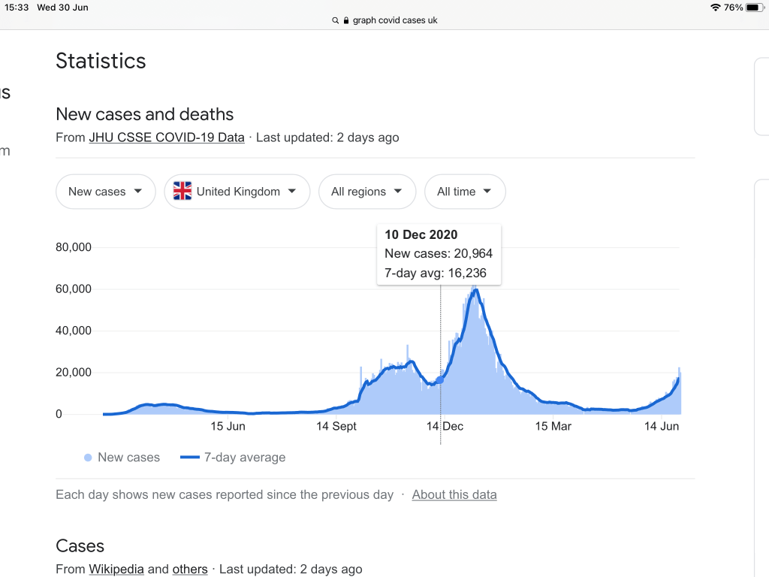Tap the address bar search text
This screenshot has height=577, width=769.
[396, 21]
